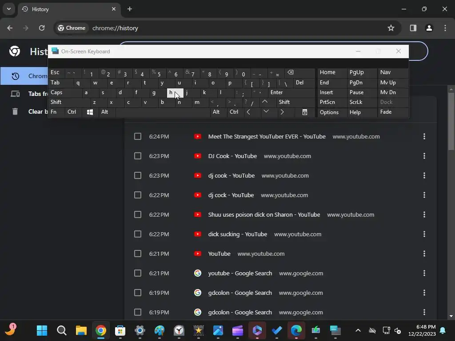Viewport: 455px width, 341px height.
Task: Open more actions for 6:21 PM YouTube entry
Action: tap(424, 254)
